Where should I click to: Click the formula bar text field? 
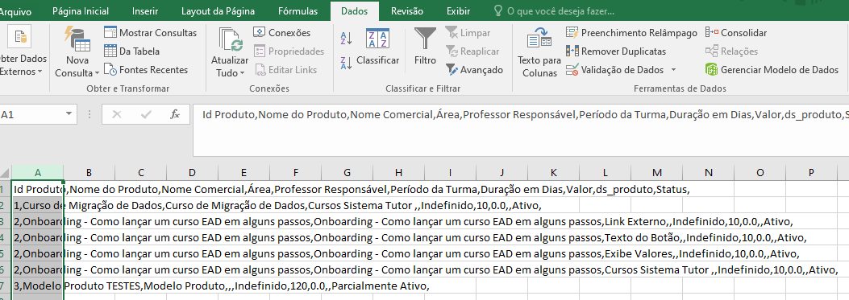click(520, 131)
